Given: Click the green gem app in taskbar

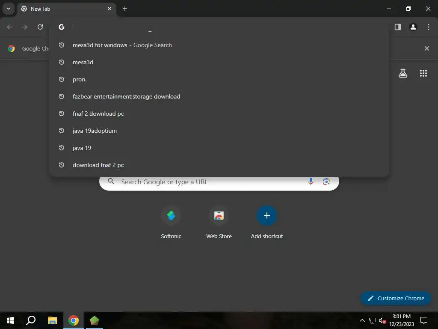Looking at the screenshot, I should (x=95, y=320).
